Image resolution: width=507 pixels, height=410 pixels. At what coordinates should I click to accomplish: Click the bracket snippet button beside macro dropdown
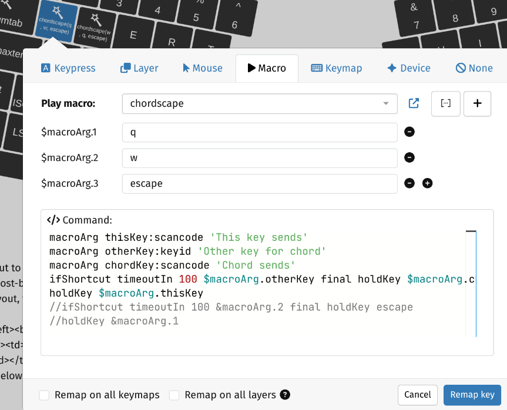pyautogui.click(x=446, y=103)
